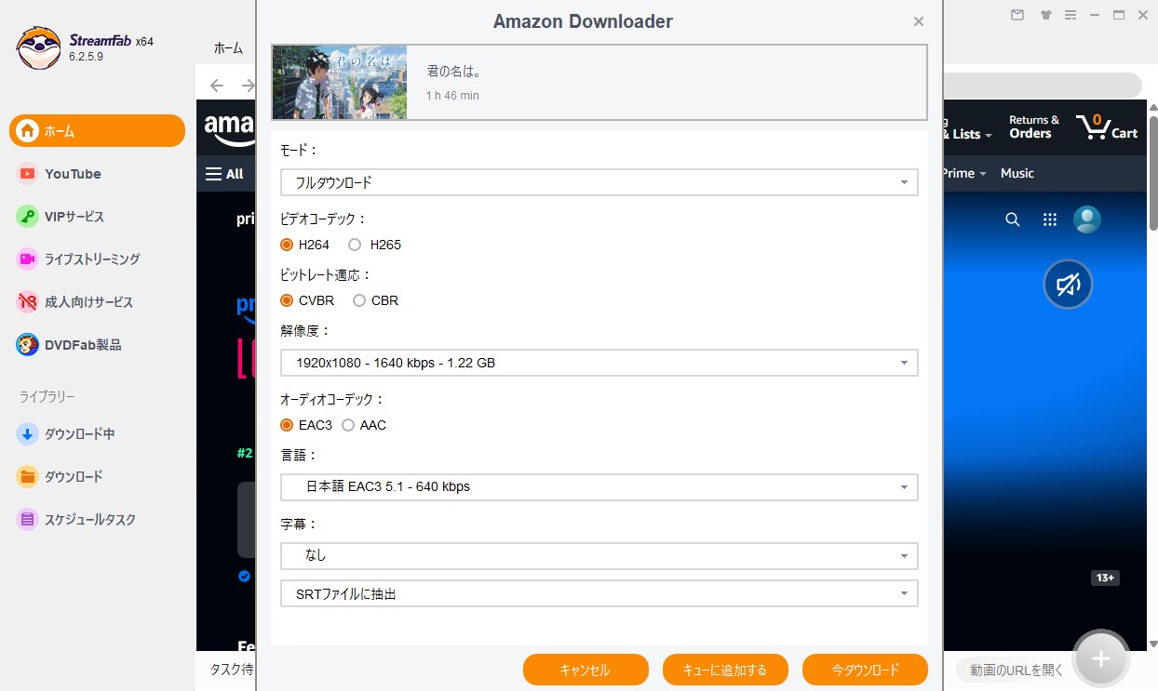This screenshot has height=691, width=1158.
Task: Click the 今ダウンロード button
Action: tap(865, 670)
